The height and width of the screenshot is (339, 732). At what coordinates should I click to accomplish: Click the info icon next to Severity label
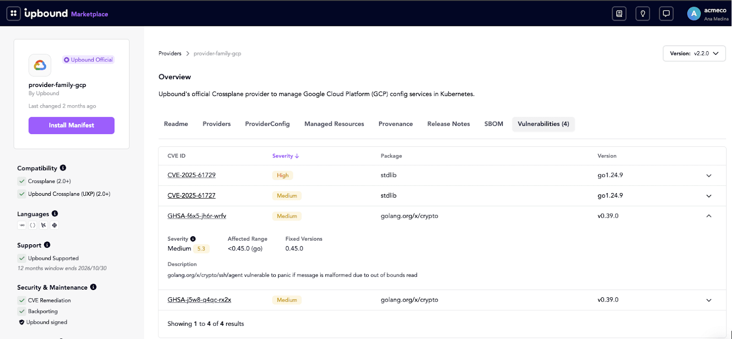click(x=193, y=239)
